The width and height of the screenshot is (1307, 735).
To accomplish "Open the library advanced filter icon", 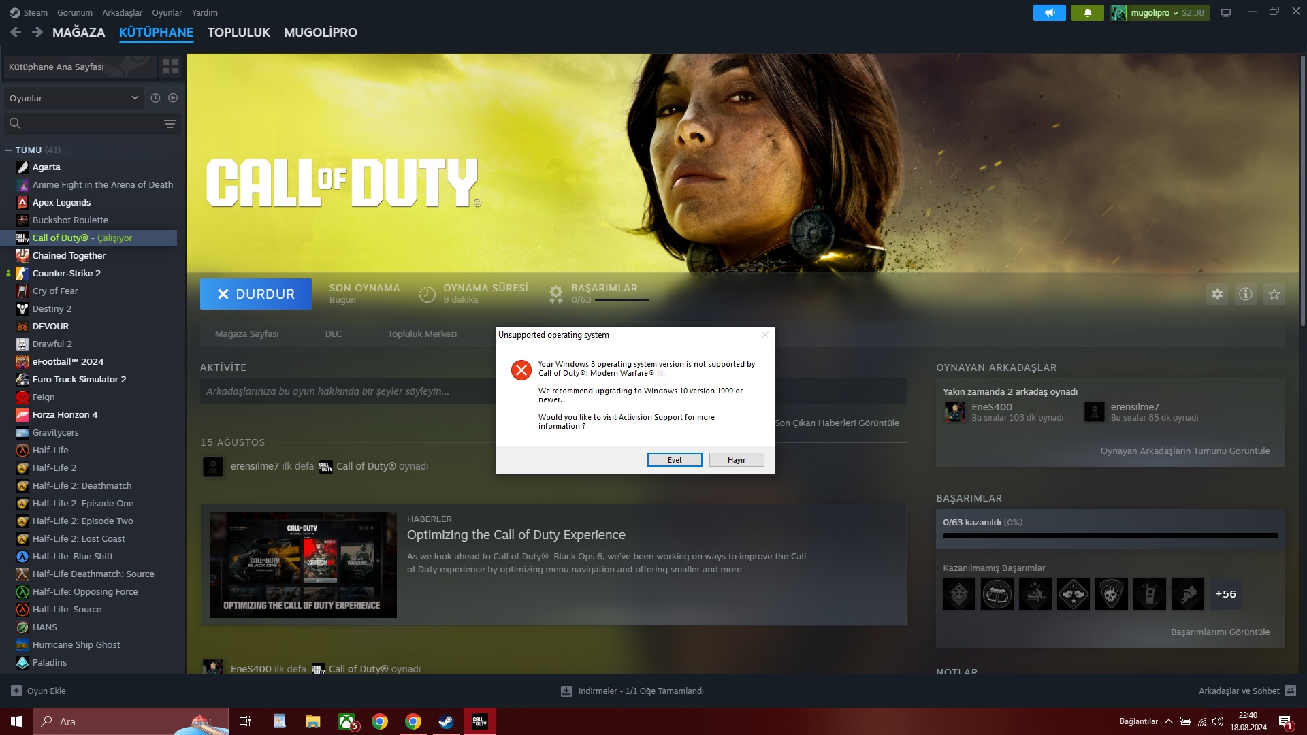I will point(170,123).
